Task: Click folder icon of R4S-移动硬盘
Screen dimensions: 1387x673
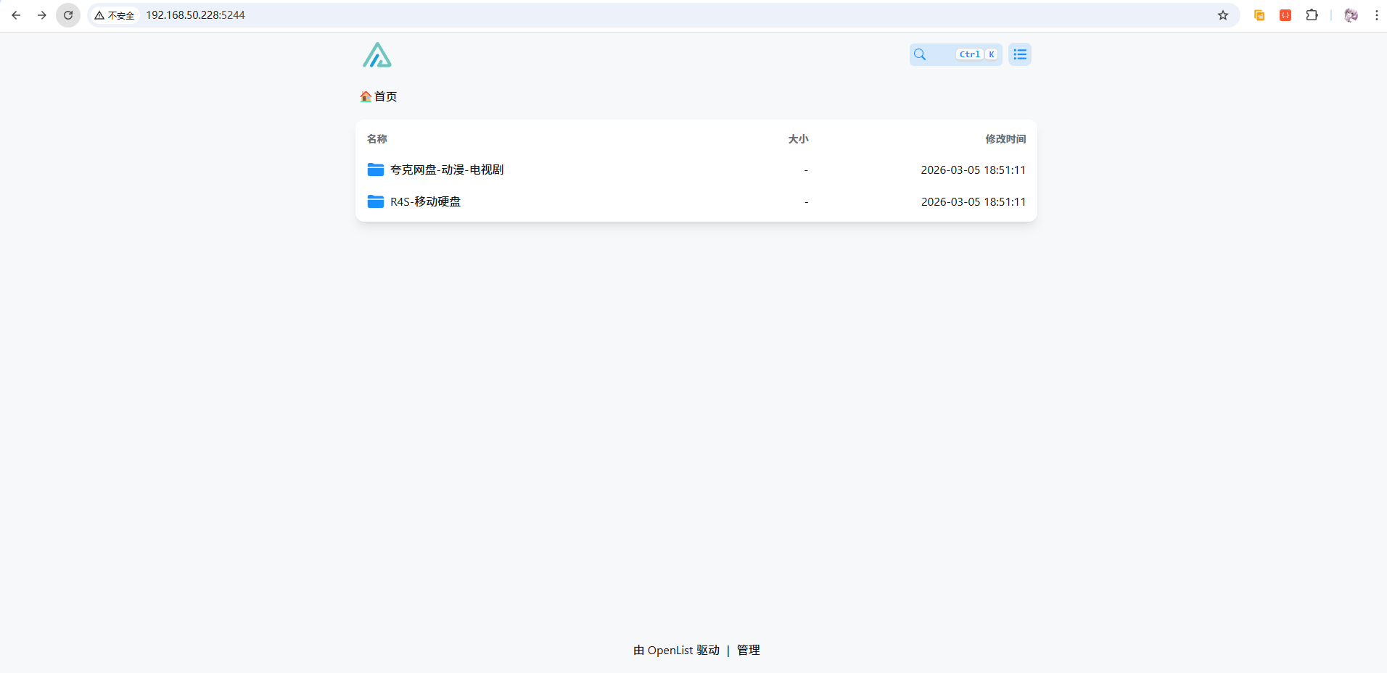Action: pyautogui.click(x=376, y=201)
